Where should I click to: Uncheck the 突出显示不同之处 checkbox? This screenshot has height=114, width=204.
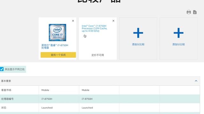2,69
